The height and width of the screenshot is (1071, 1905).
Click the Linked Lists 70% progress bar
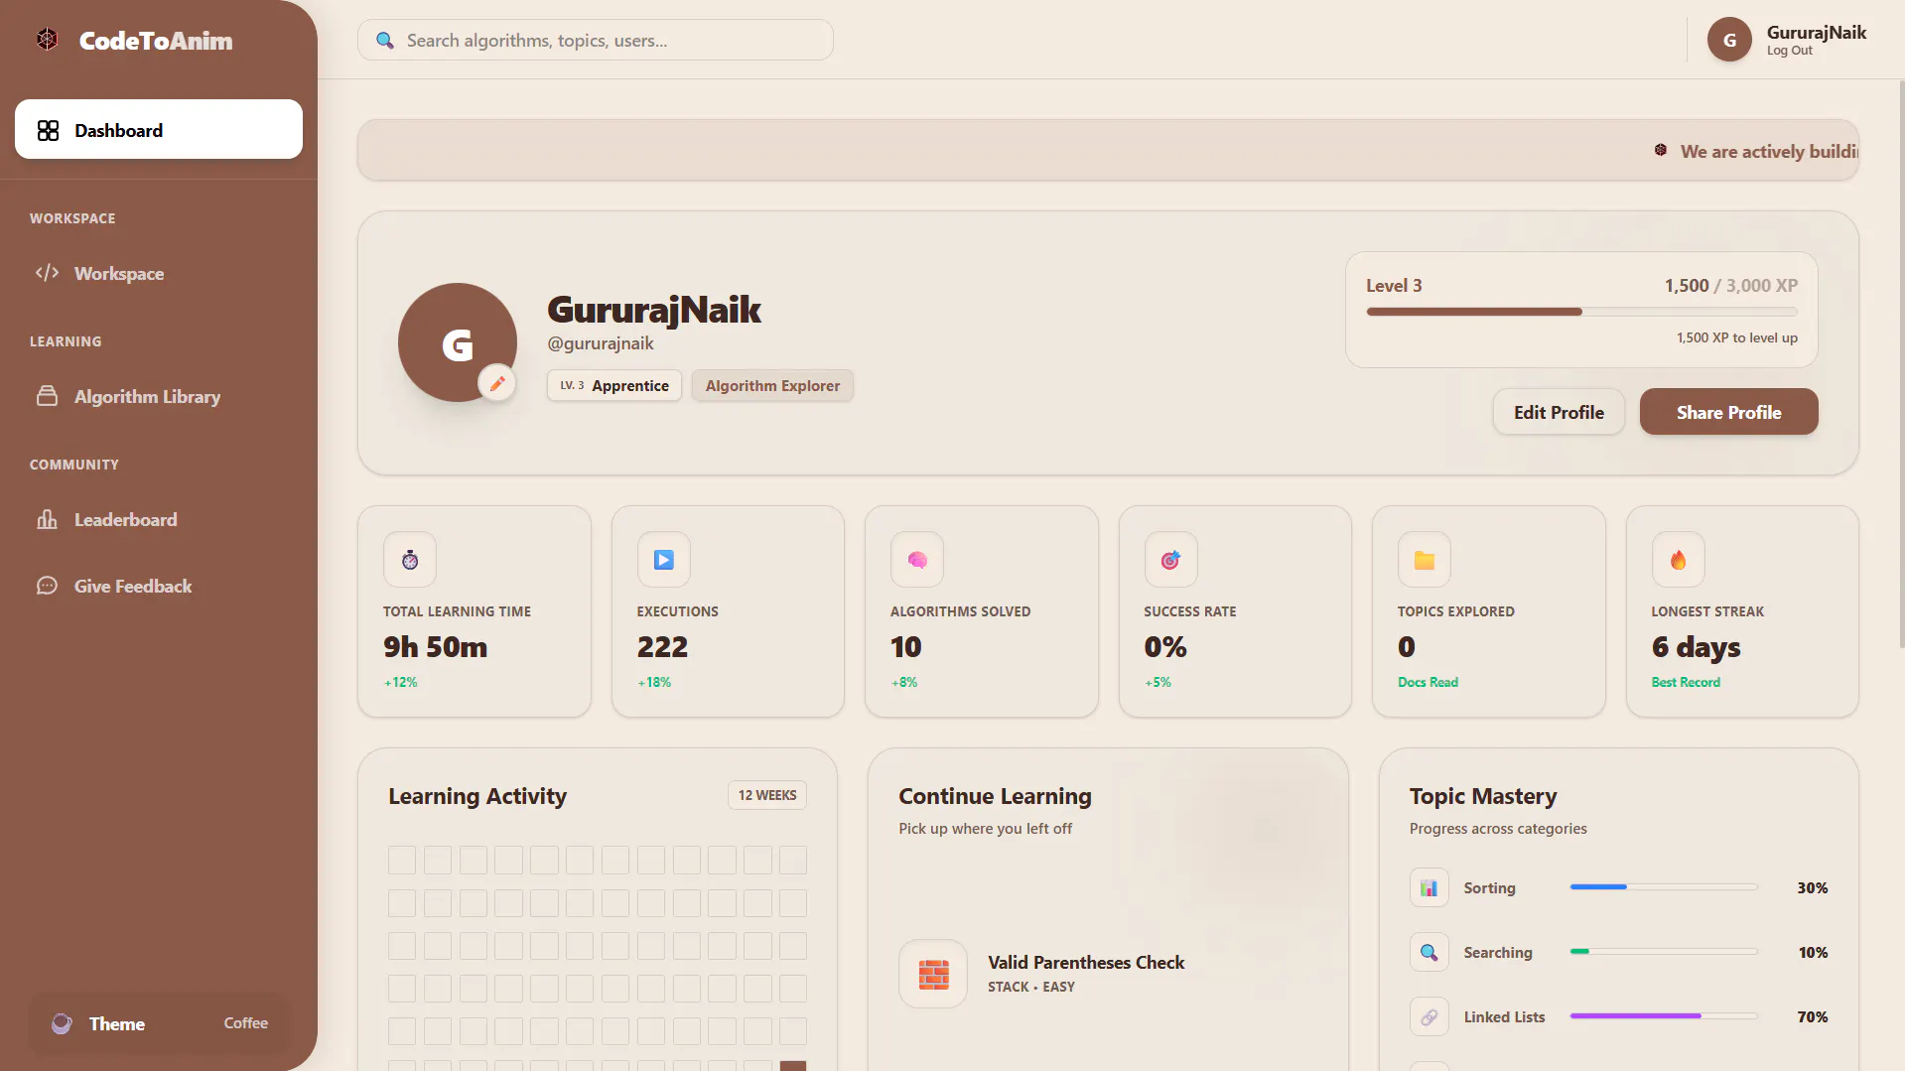coord(1664,1015)
